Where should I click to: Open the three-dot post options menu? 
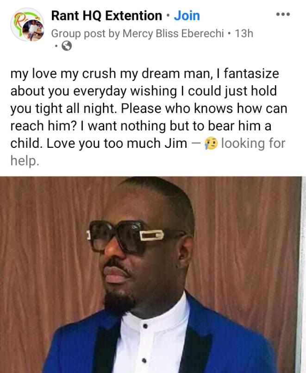click(x=283, y=14)
